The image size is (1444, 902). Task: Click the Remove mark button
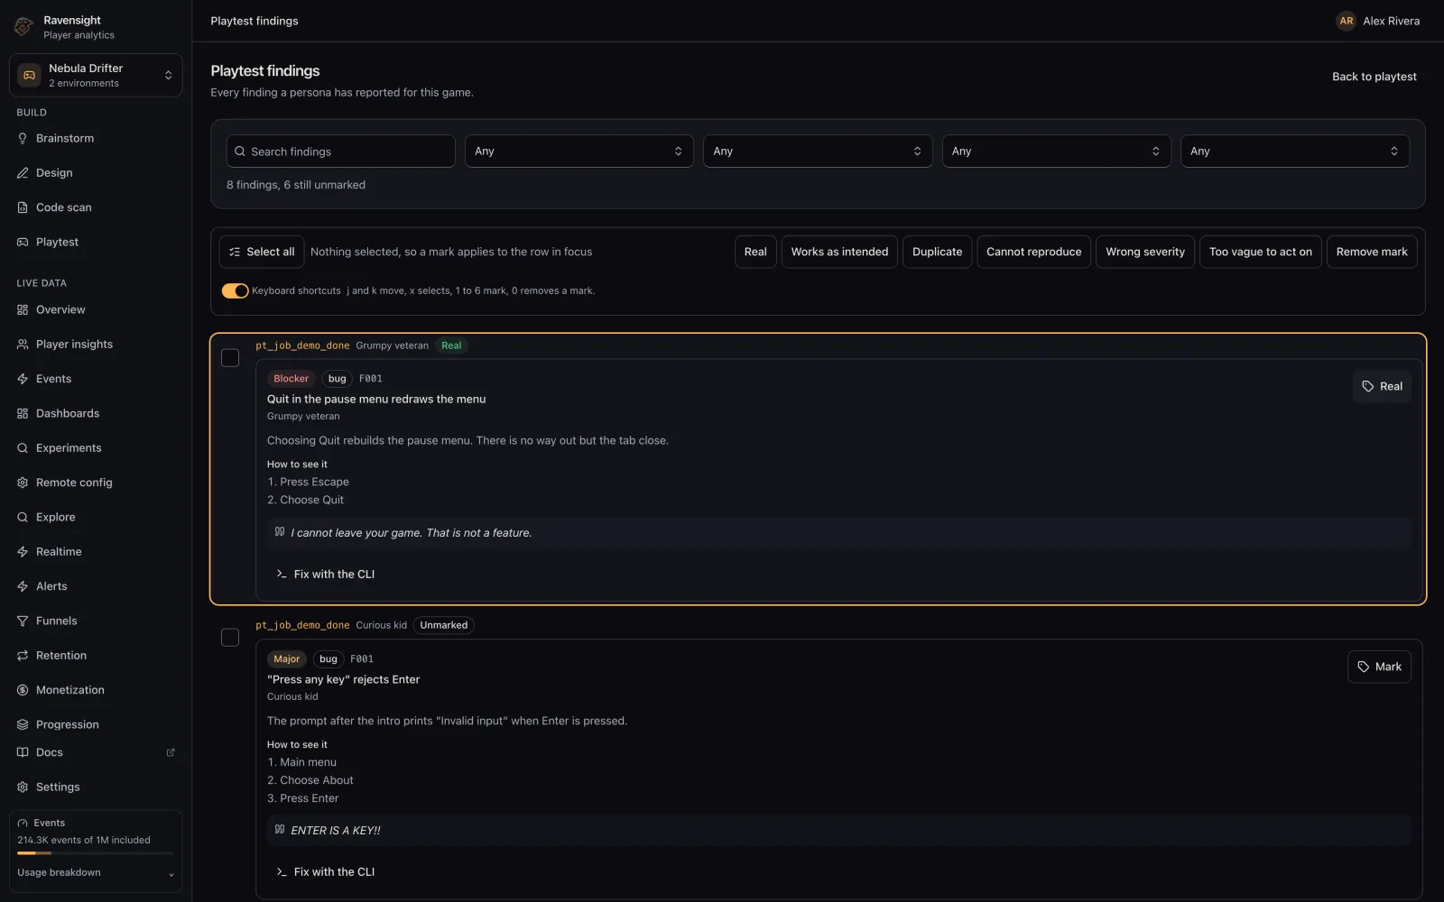click(x=1372, y=252)
